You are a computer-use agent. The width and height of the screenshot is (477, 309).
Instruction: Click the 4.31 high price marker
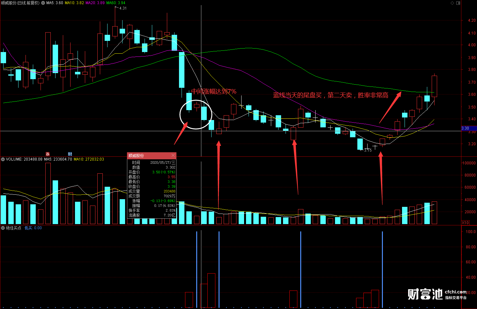[123, 8]
